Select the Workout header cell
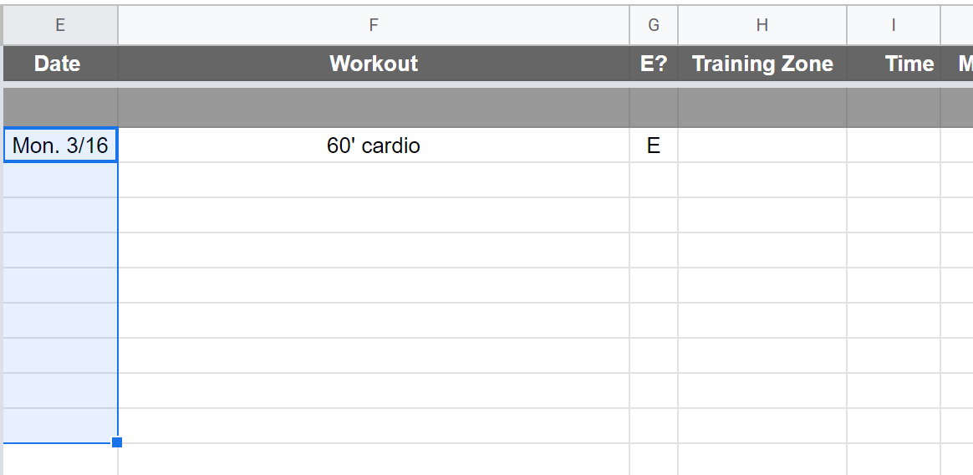973x475 pixels. (374, 64)
